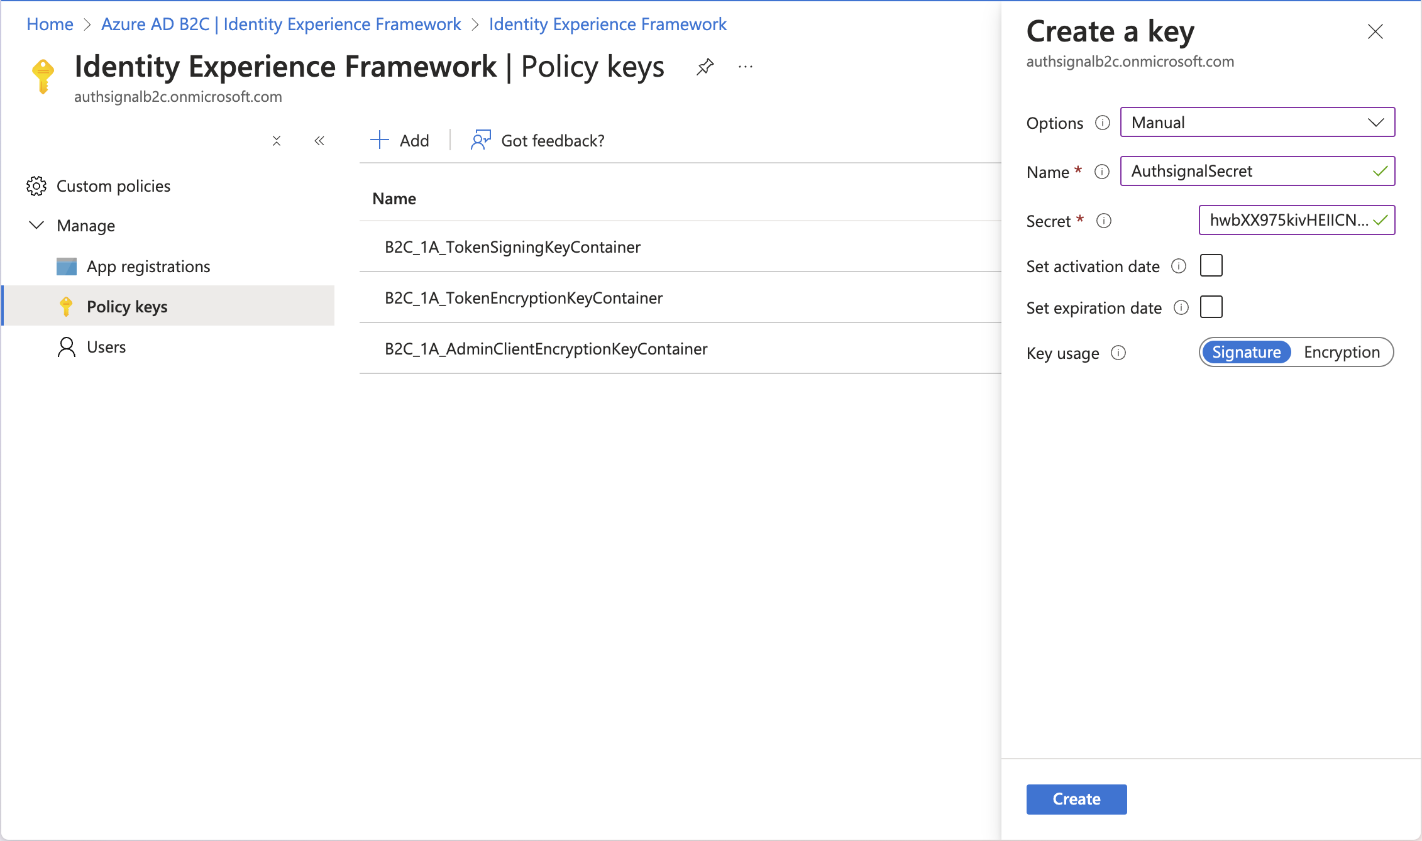
Task: Click the Custom policies gear icon
Action: coord(36,186)
